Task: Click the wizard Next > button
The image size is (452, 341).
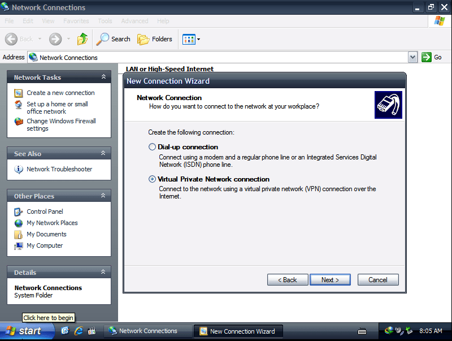Action: click(330, 279)
